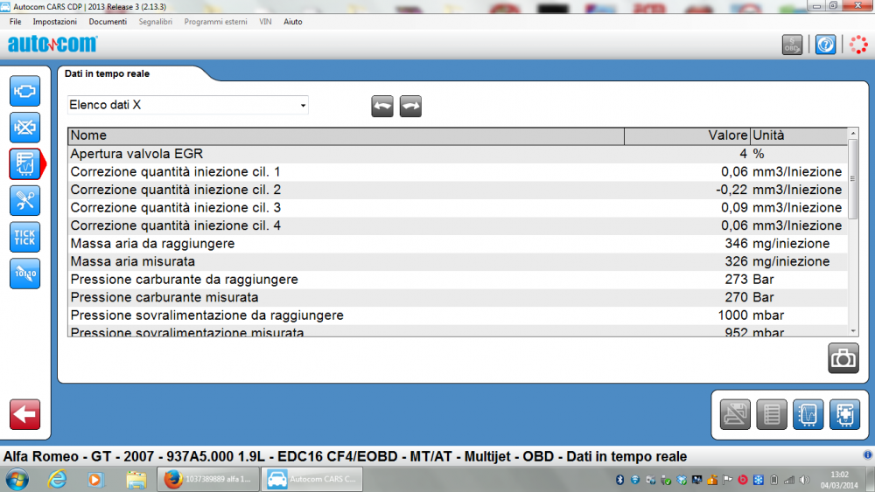The height and width of the screenshot is (492, 875).
Task: Select row Apertura valvola EGR
Action: tap(458, 154)
